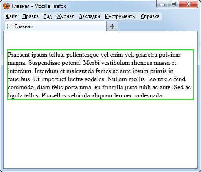This screenshot has width=201, height=172.
Task: Minimize the Firefox window
Action: tap(162, 4)
